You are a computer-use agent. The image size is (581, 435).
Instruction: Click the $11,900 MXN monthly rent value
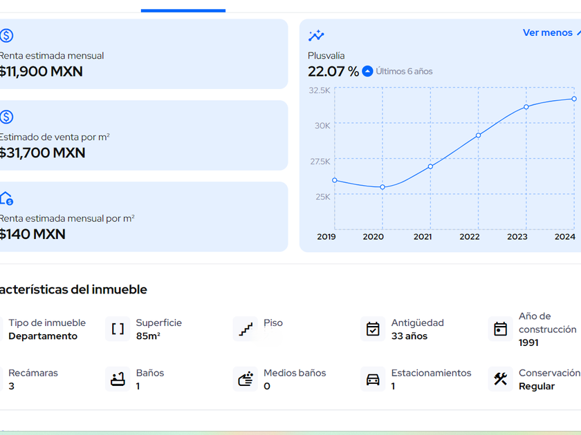(x=41, y=71)
